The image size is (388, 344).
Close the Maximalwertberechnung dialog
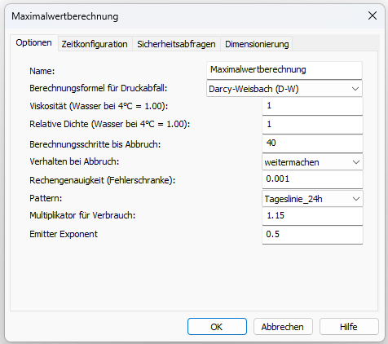[373, 15]
